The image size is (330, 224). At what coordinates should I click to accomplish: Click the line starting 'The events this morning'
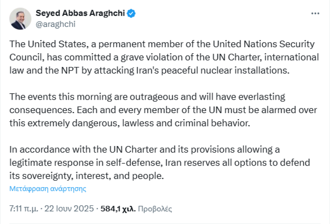tap(147, 97)
